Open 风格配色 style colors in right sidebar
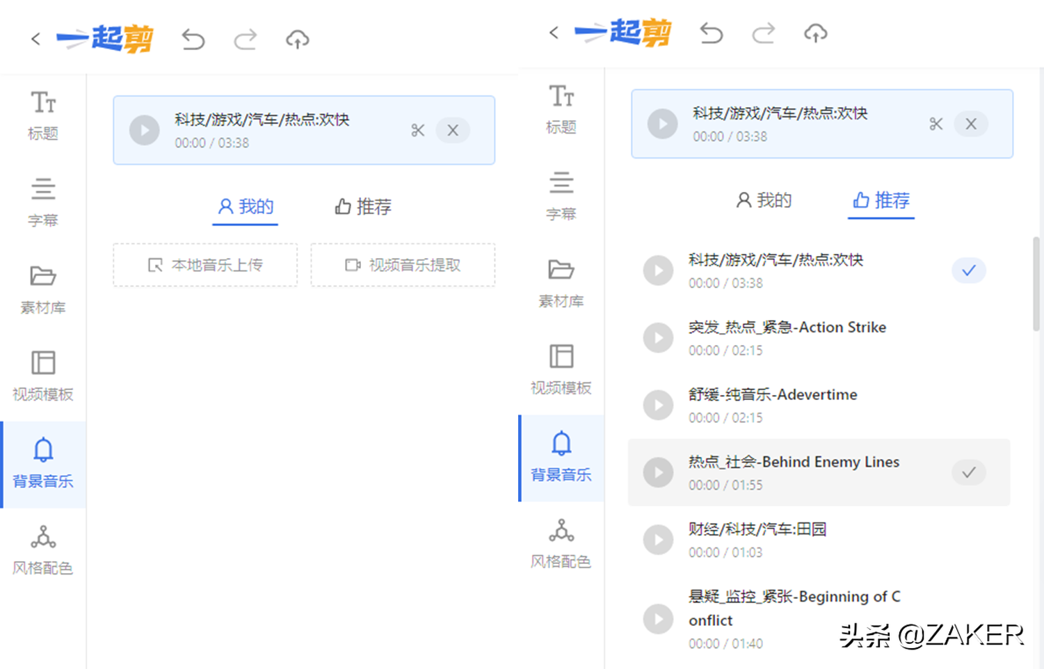 tap(561, 544)
